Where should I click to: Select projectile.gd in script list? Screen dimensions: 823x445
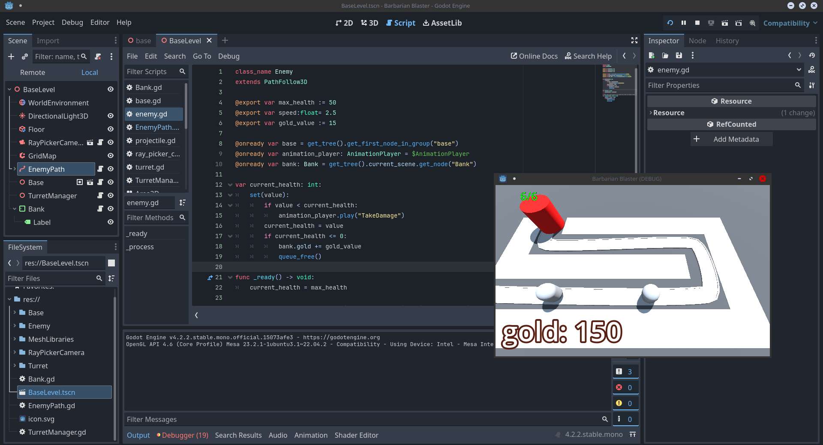coord(155,140)
